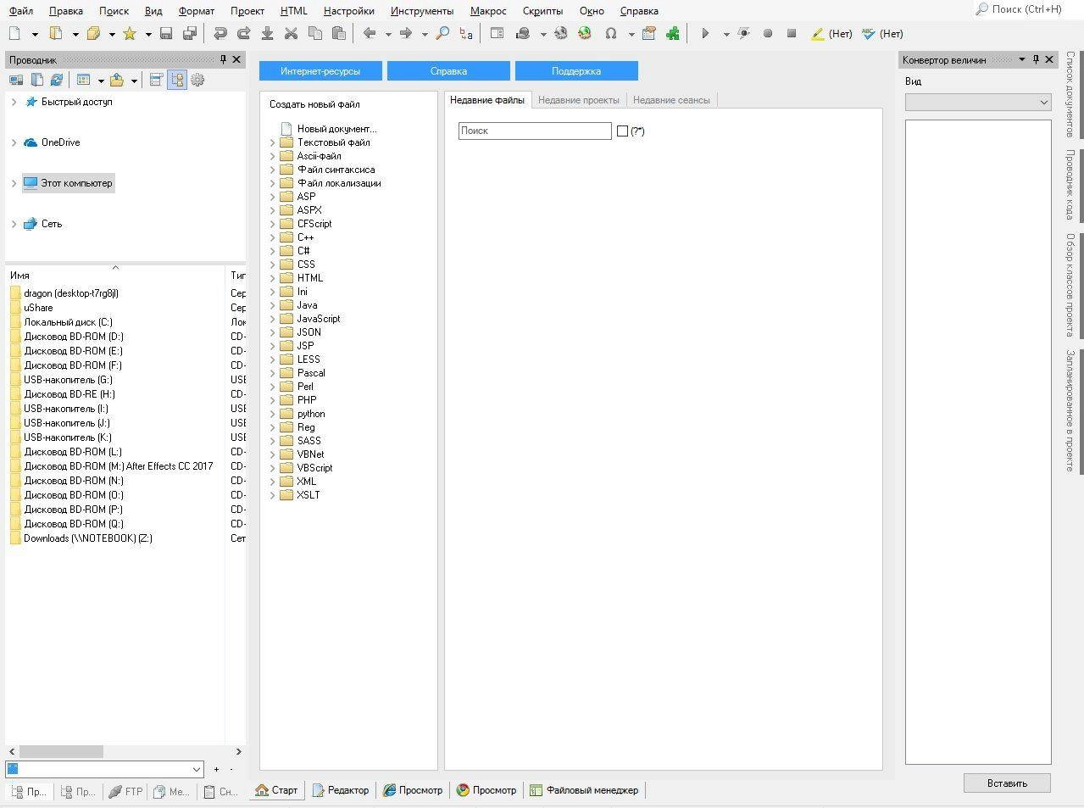The image size is (1084, 808).
Task: Select Локальный диск (C:) in list
Action: (x=68, y=322)
